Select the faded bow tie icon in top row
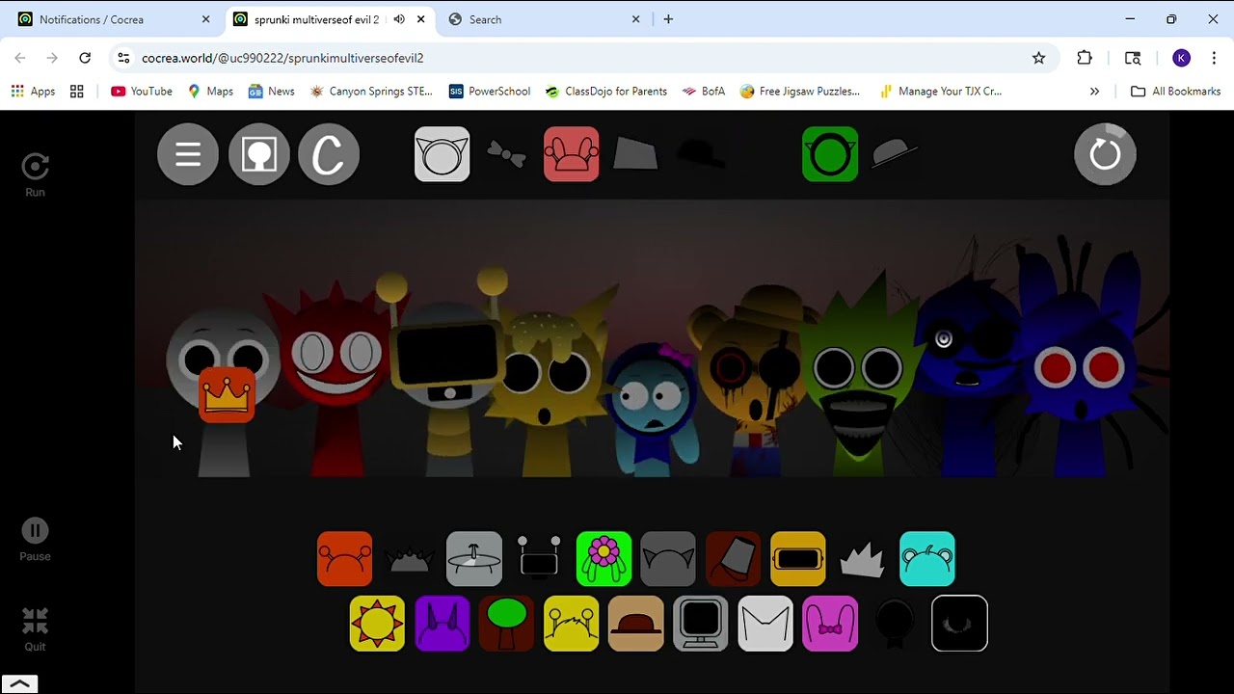1234x694 pixels. 507,154
